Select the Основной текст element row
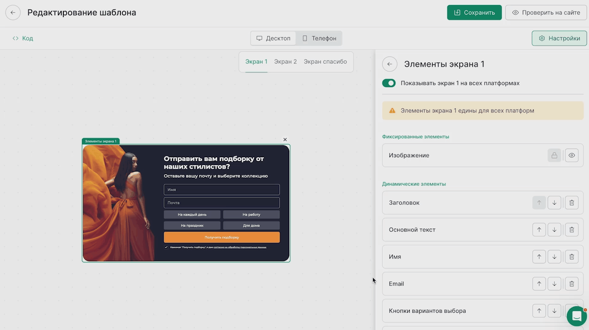 pyautogui.click(x=483, y=230)
